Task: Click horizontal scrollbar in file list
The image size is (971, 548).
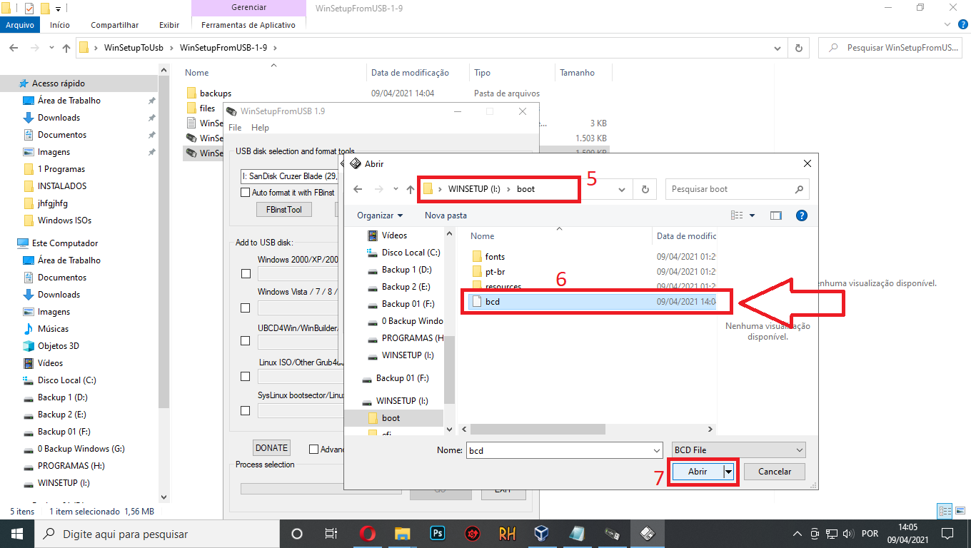Action: pos(538,430)
